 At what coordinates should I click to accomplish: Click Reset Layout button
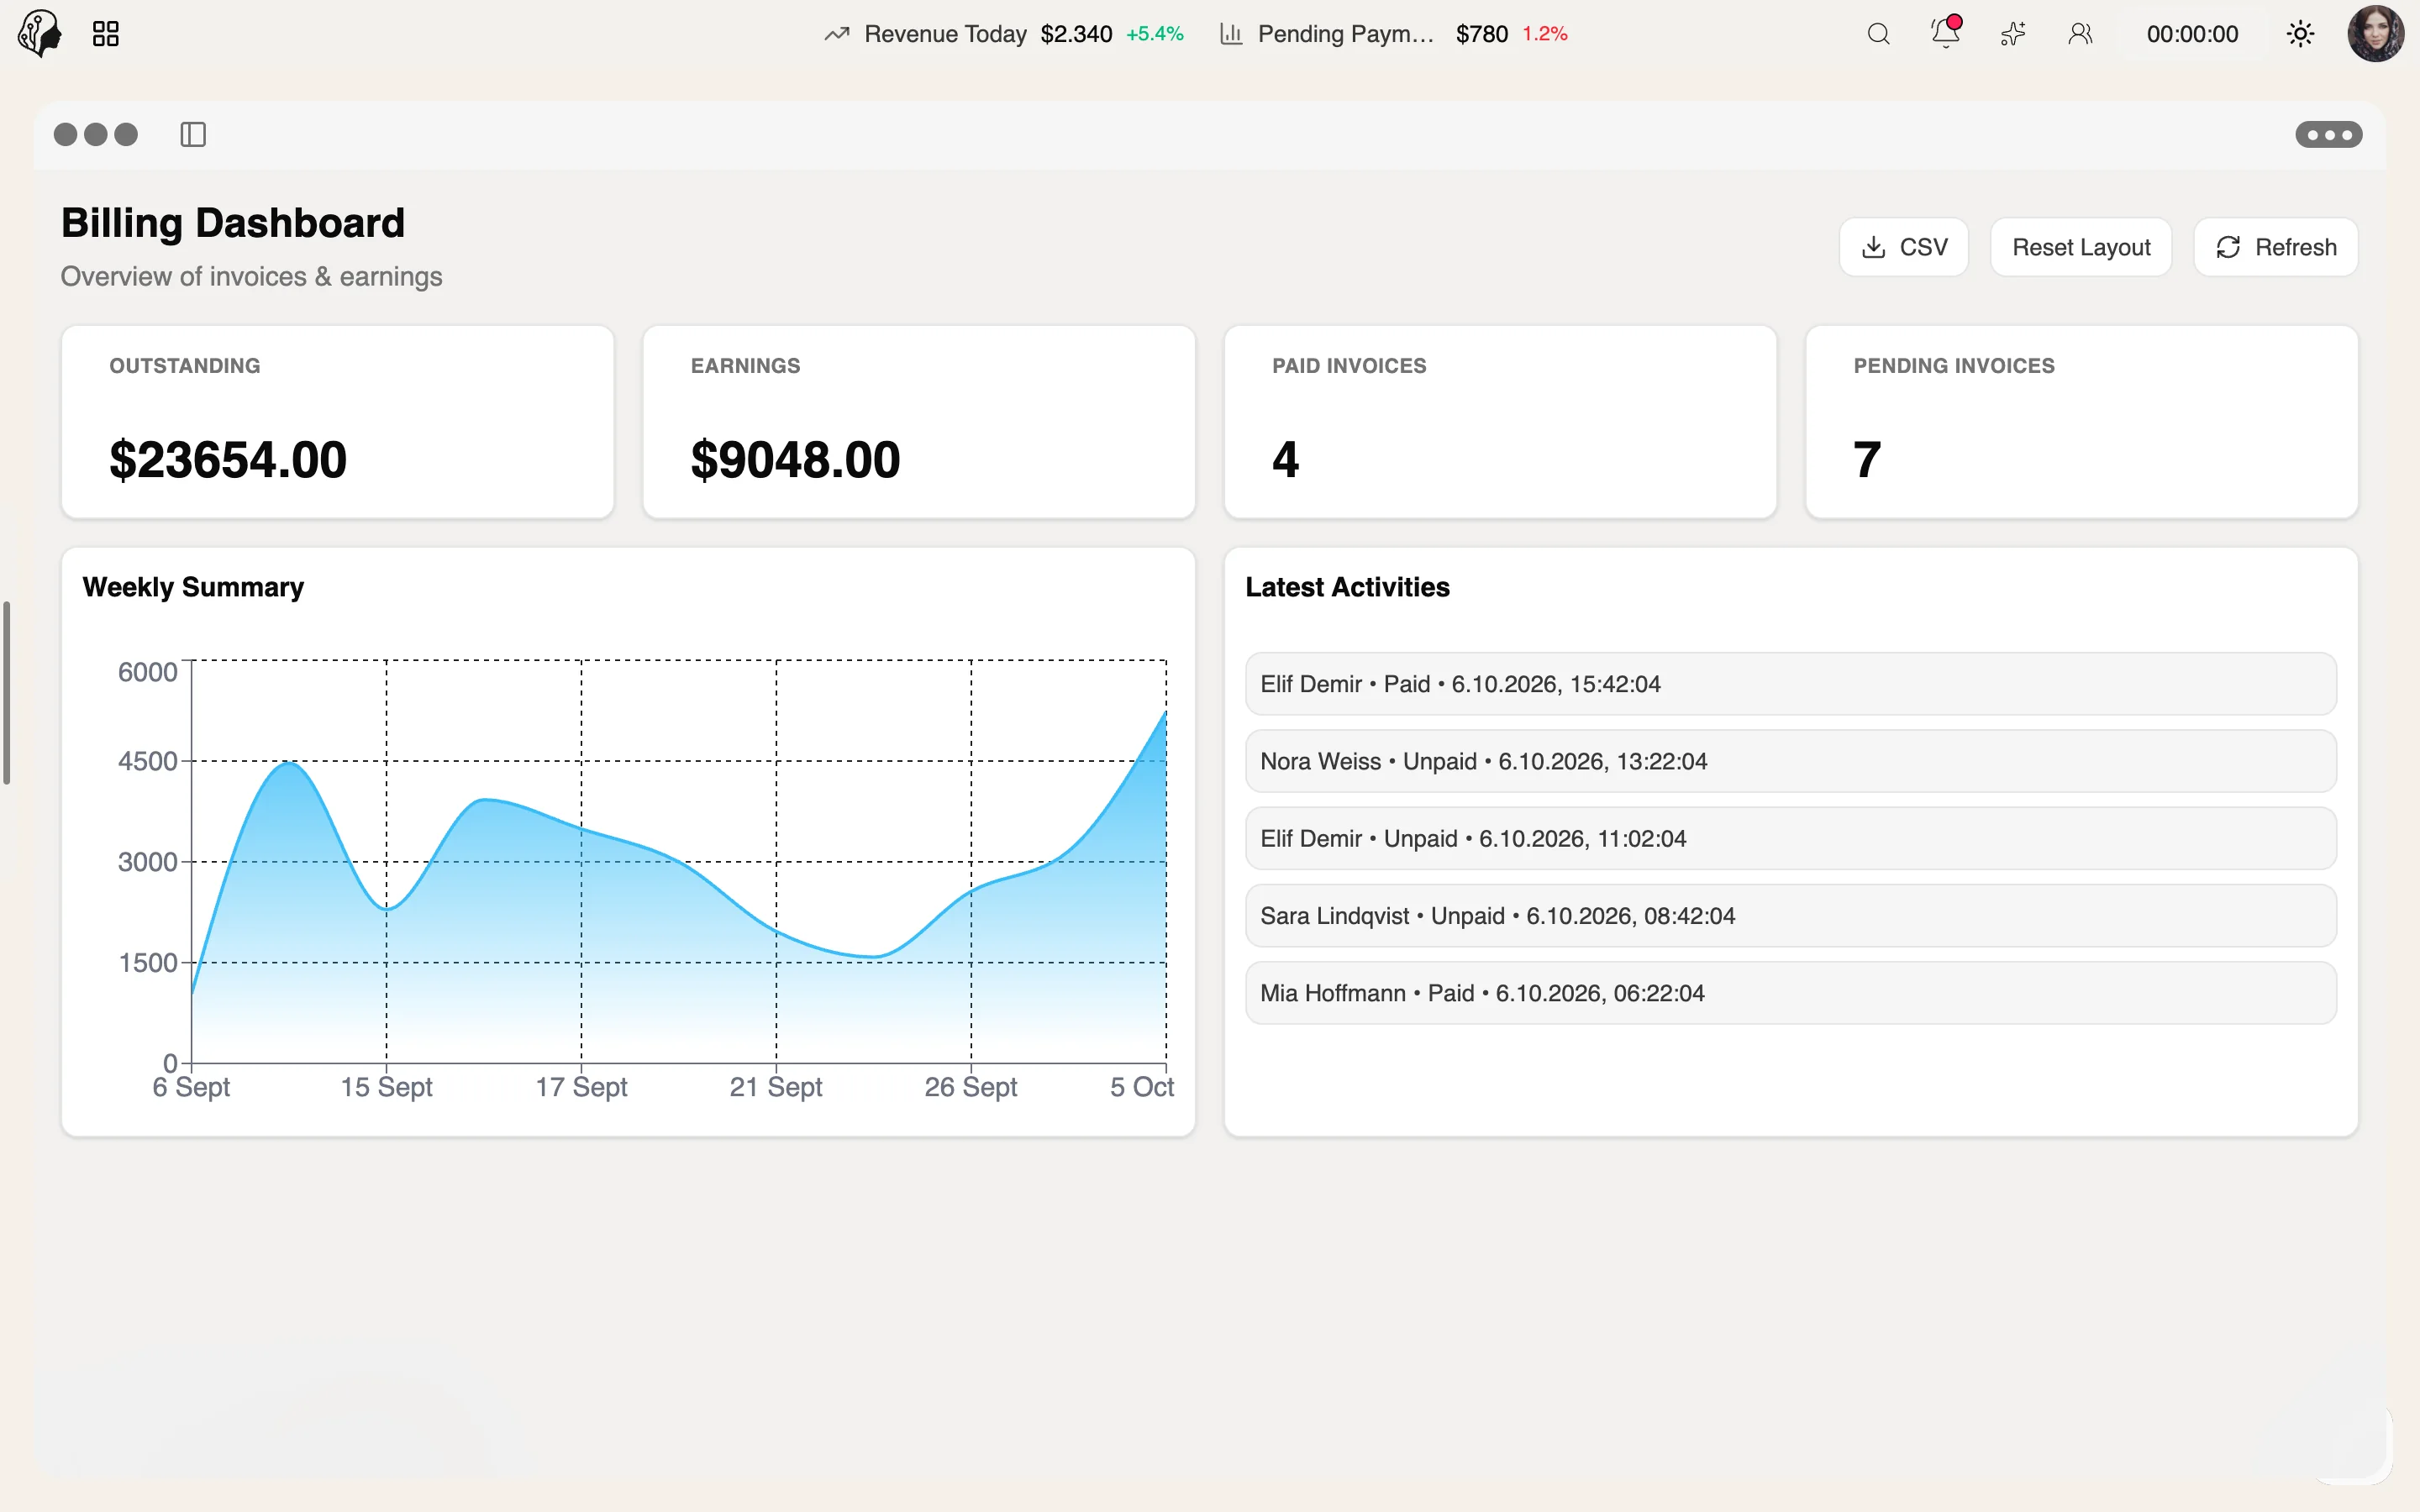(x=2081, y=247)
